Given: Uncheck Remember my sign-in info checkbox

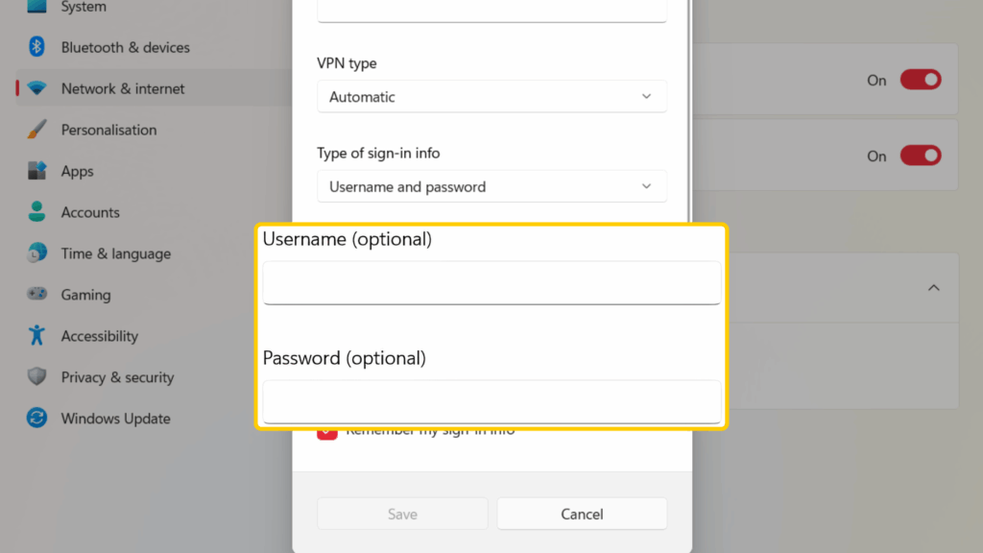Looking at the screenshot, I should click(326, 433).
